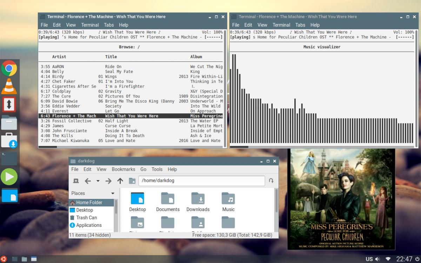Click the blue document icon in the dock

pos(9,195)
